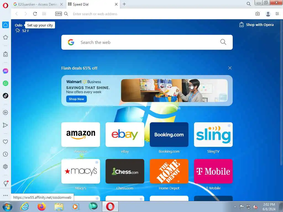Open Shopping bag icon in sidebar
Screen dimensions: 283x212
click(6, 54)
